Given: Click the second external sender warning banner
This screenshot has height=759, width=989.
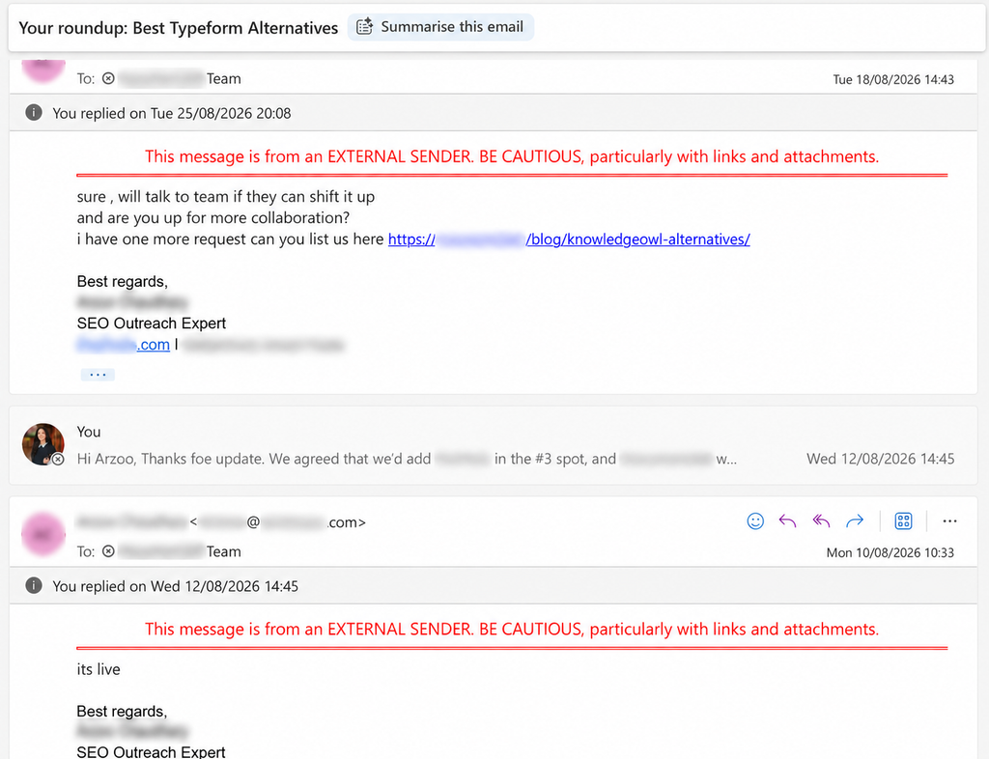Looking at the screenshot, I should (x=512, y=630).
